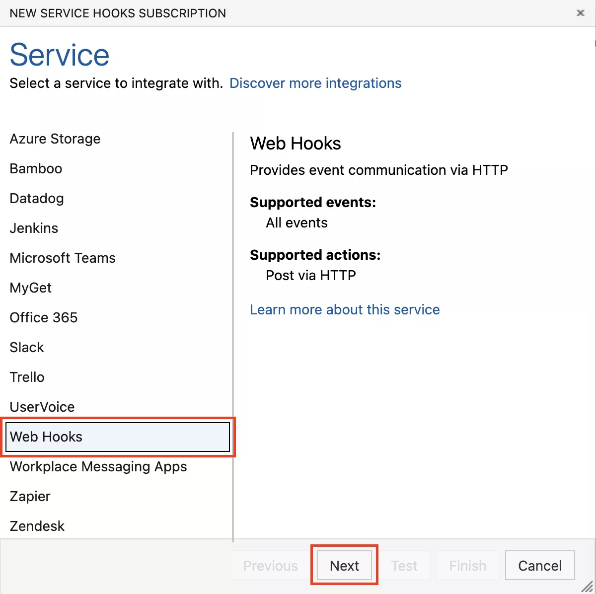Select Microsoft Teams integration

pyautogui.click(x=63, y=258)
